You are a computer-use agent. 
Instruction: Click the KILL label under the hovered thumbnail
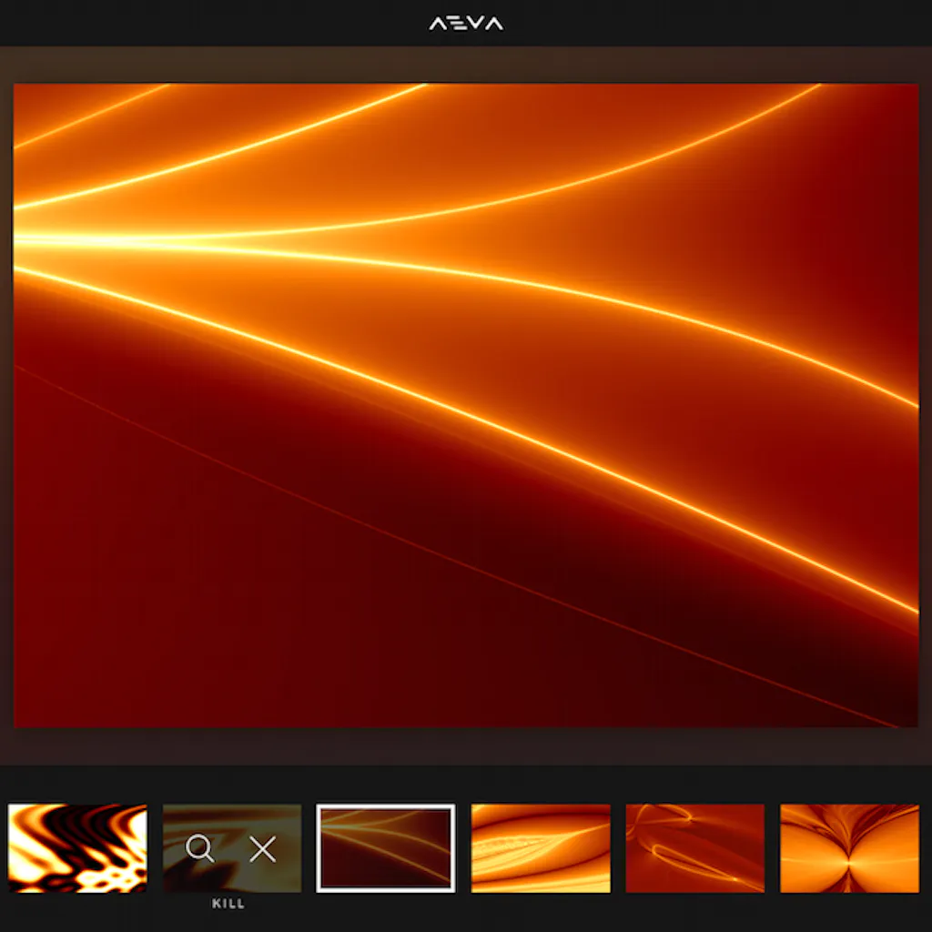click(x=229, y=903)
